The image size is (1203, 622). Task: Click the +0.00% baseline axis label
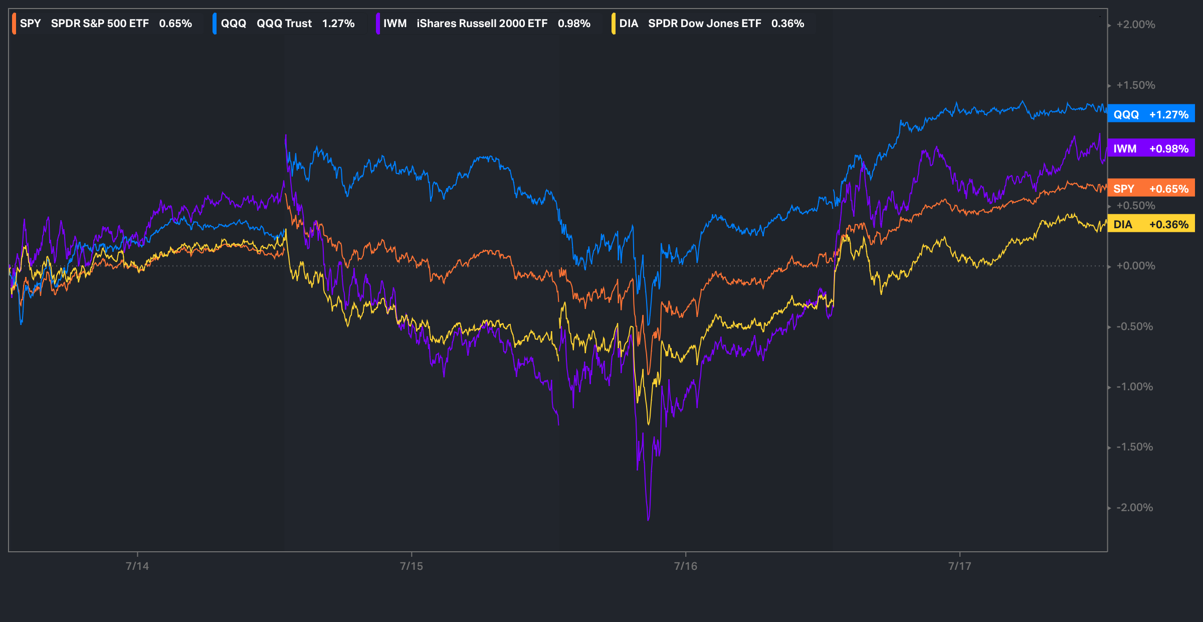click(1135, 266)
